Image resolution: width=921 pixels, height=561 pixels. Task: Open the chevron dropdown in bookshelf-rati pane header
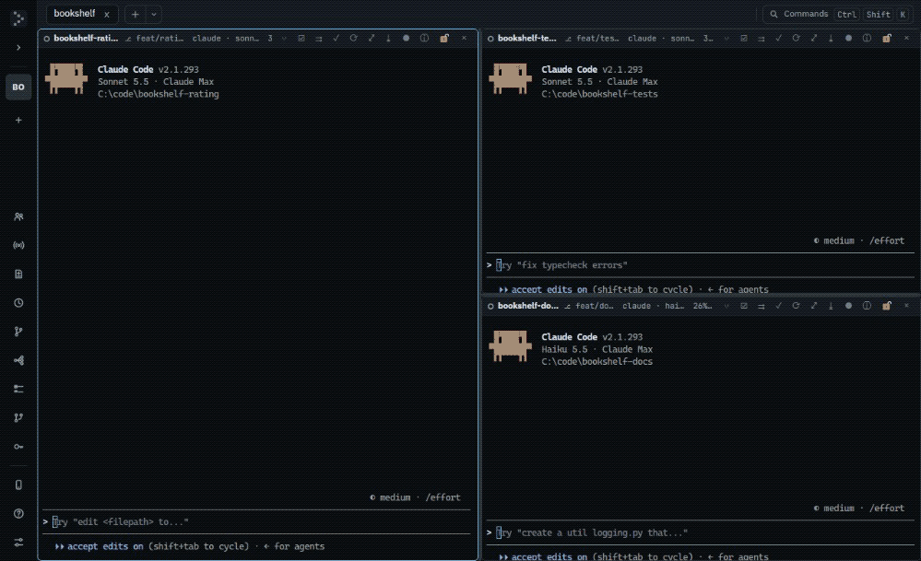(284, 38)
